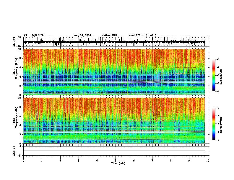
Task: Click the ch.1(V) waveform axis label
Action: coord(14,42)
